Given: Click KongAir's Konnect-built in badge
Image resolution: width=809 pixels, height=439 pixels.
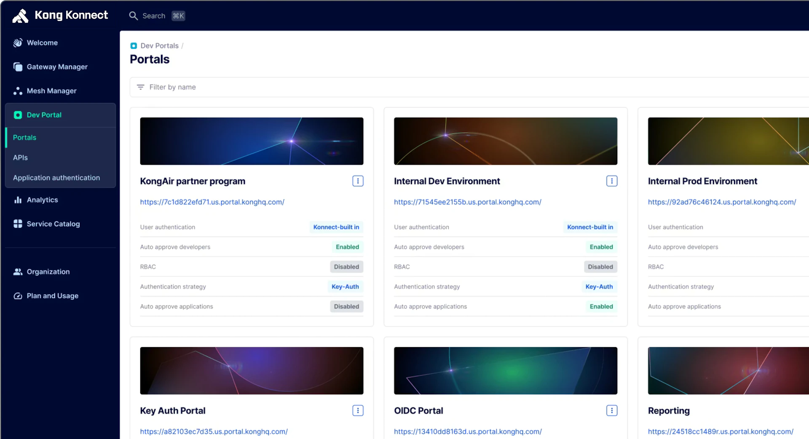Looking at the screenshot, I should (336, 227).
